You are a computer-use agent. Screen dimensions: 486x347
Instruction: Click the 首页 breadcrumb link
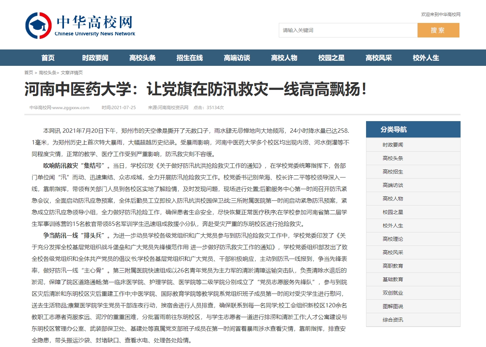[29, 73]
